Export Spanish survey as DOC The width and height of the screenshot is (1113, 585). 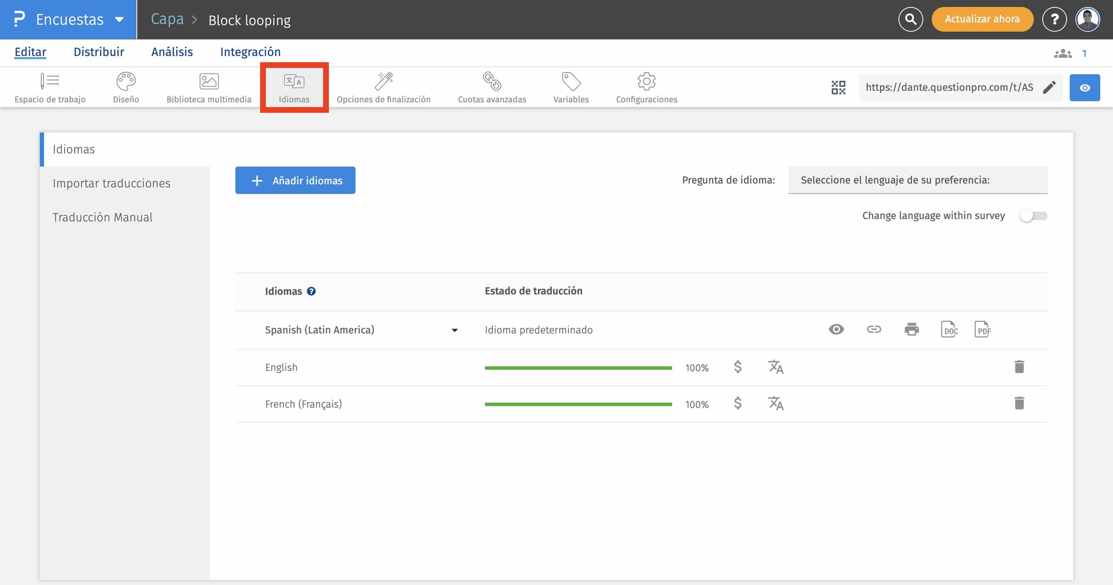(x=949, y=330)
